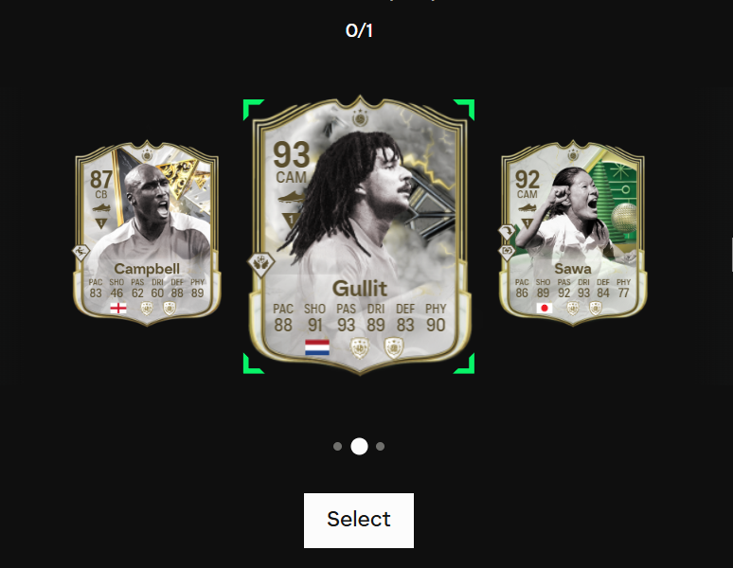This screenshot has width=733, height=568.
Task: Pick the Sawa 92 CAM card
Action: [573, 232]
